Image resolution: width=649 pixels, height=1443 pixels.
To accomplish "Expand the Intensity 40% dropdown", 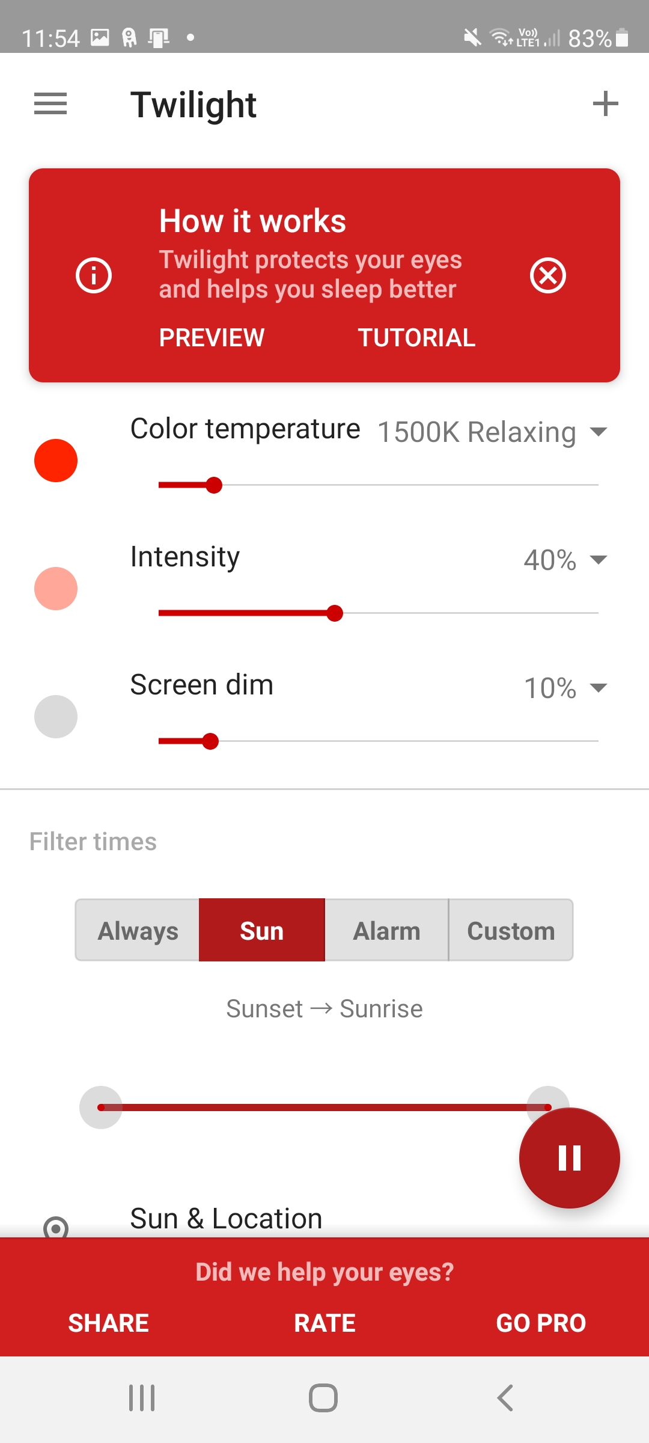I will pyautogui.click(x=565, y=560).
